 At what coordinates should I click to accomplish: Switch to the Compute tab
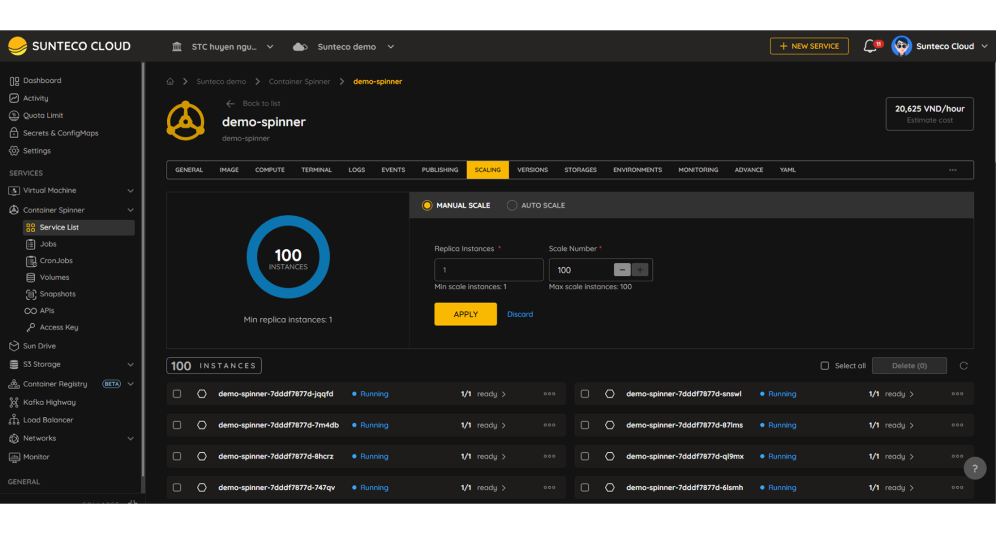coord(269,170)
